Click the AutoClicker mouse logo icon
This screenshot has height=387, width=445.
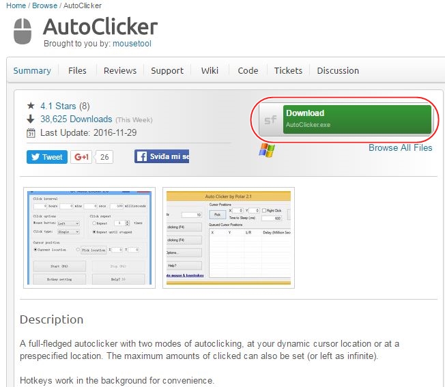click(23, 31)
